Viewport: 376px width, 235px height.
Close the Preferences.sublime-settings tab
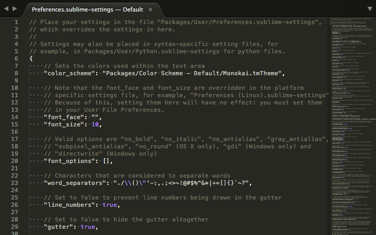coord(151,9)
